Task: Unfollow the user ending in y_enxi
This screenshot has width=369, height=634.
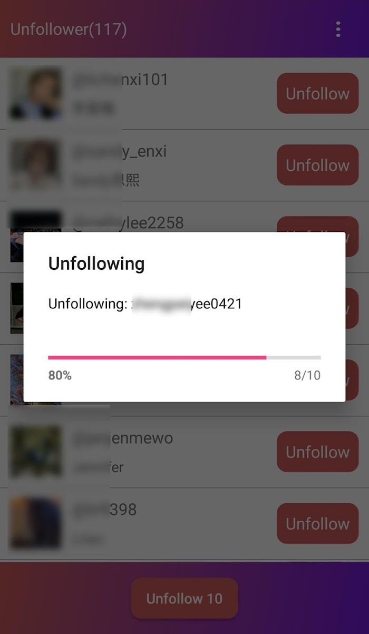Action: coord(317,165)
